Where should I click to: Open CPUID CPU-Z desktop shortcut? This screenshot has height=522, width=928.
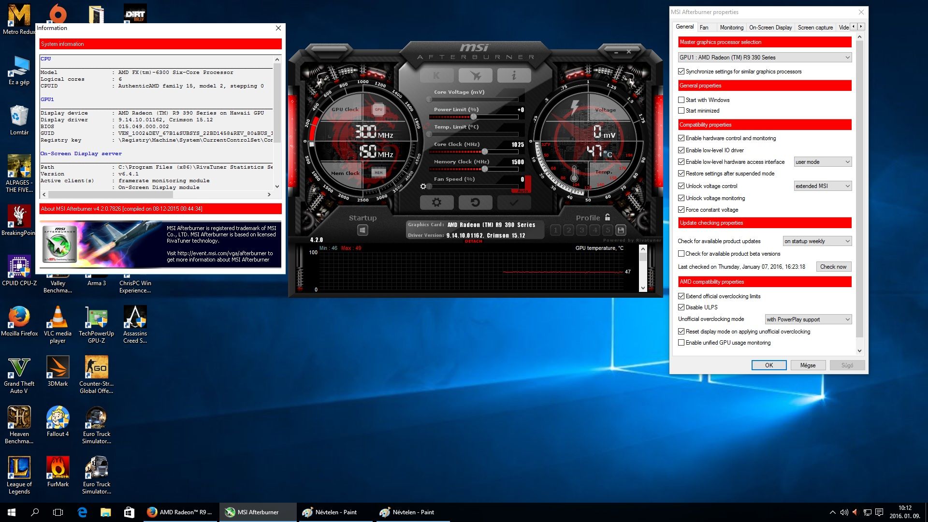pos(19,271)
